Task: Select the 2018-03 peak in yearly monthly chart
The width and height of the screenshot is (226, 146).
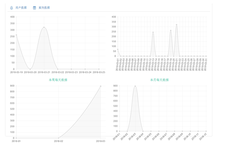Action: tap(135, 86)
